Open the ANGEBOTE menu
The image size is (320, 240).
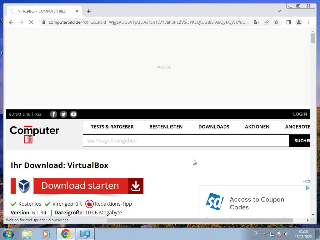[x=297, y=127]
